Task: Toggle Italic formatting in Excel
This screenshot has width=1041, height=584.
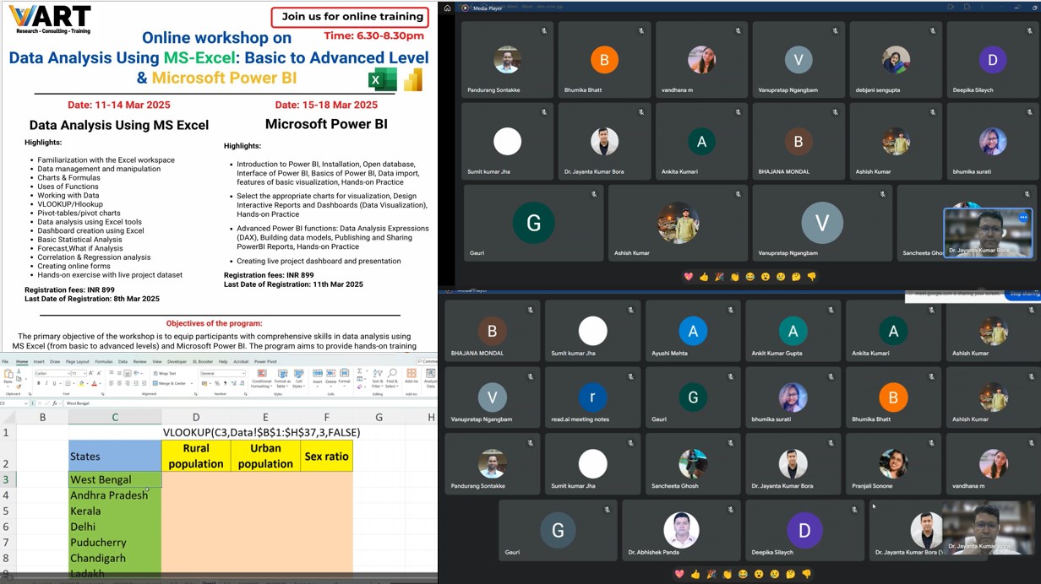Action: point(46,383)
